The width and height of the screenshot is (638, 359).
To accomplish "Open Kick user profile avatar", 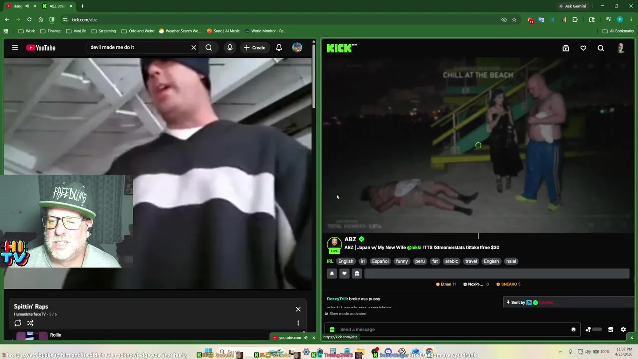I will (x=621, y=48).
